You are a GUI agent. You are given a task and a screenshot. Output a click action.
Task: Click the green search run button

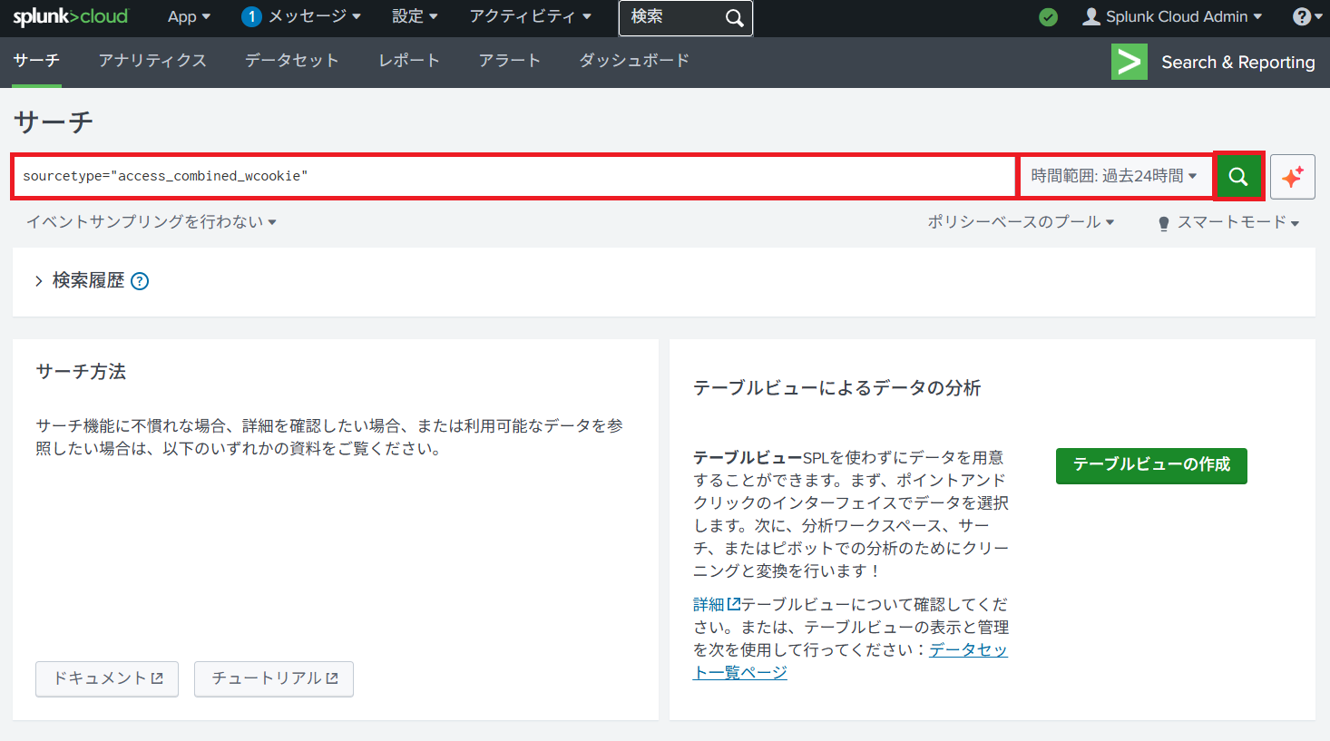point(1238,177)
